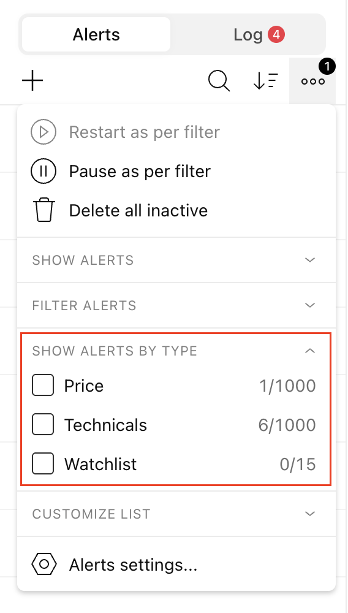Click the plus icon to create alert
The width and height of the screenshot is (348, 613).
32,81
